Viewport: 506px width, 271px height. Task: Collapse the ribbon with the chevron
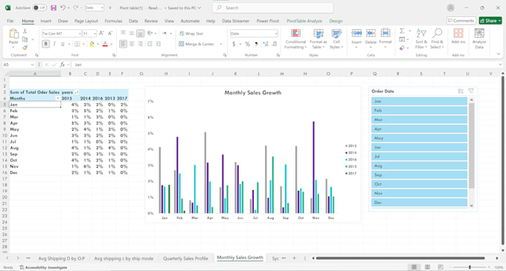499,54
